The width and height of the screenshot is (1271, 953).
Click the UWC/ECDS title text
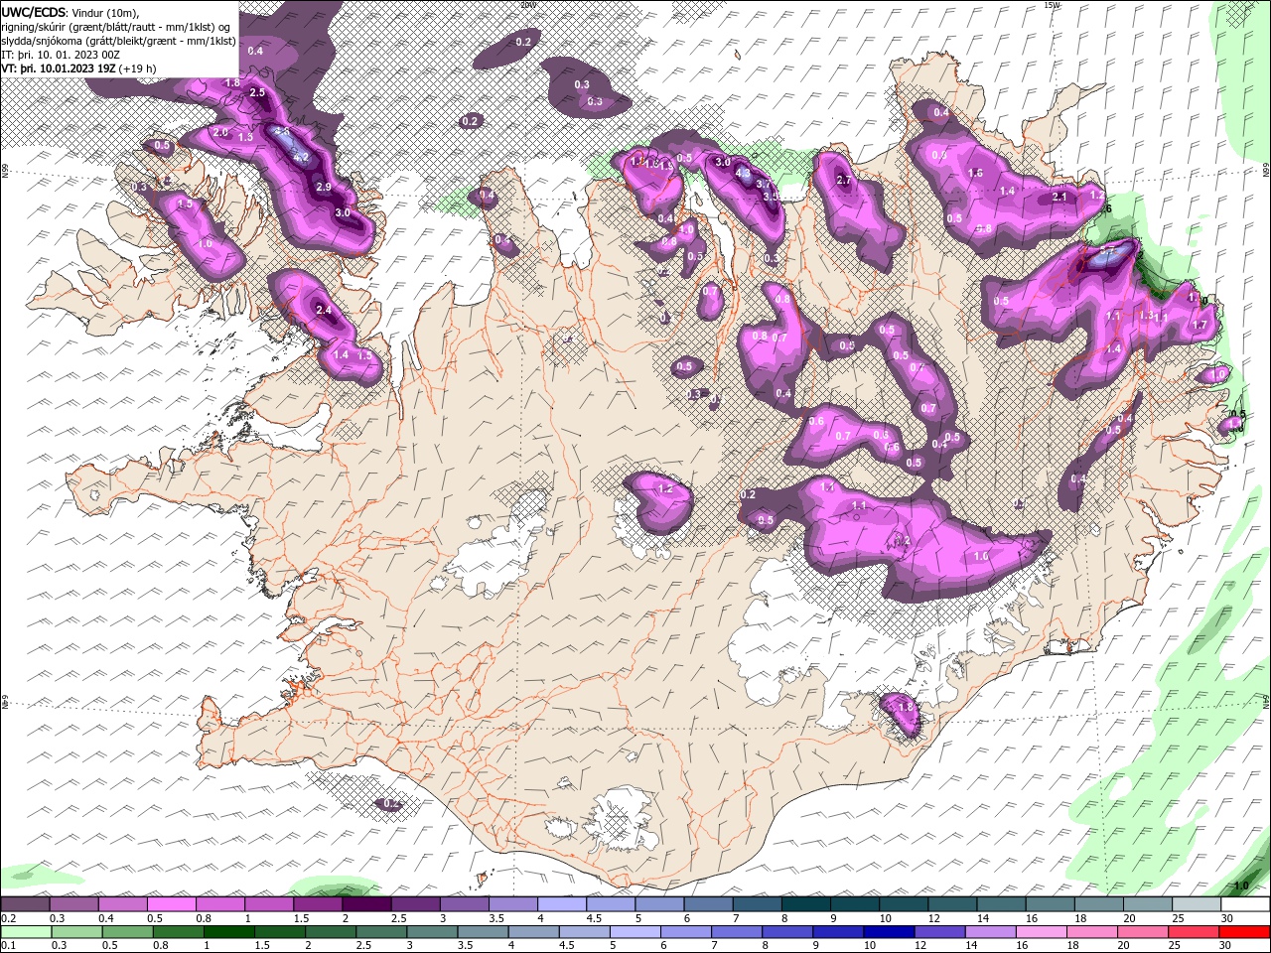coord(33,11)
